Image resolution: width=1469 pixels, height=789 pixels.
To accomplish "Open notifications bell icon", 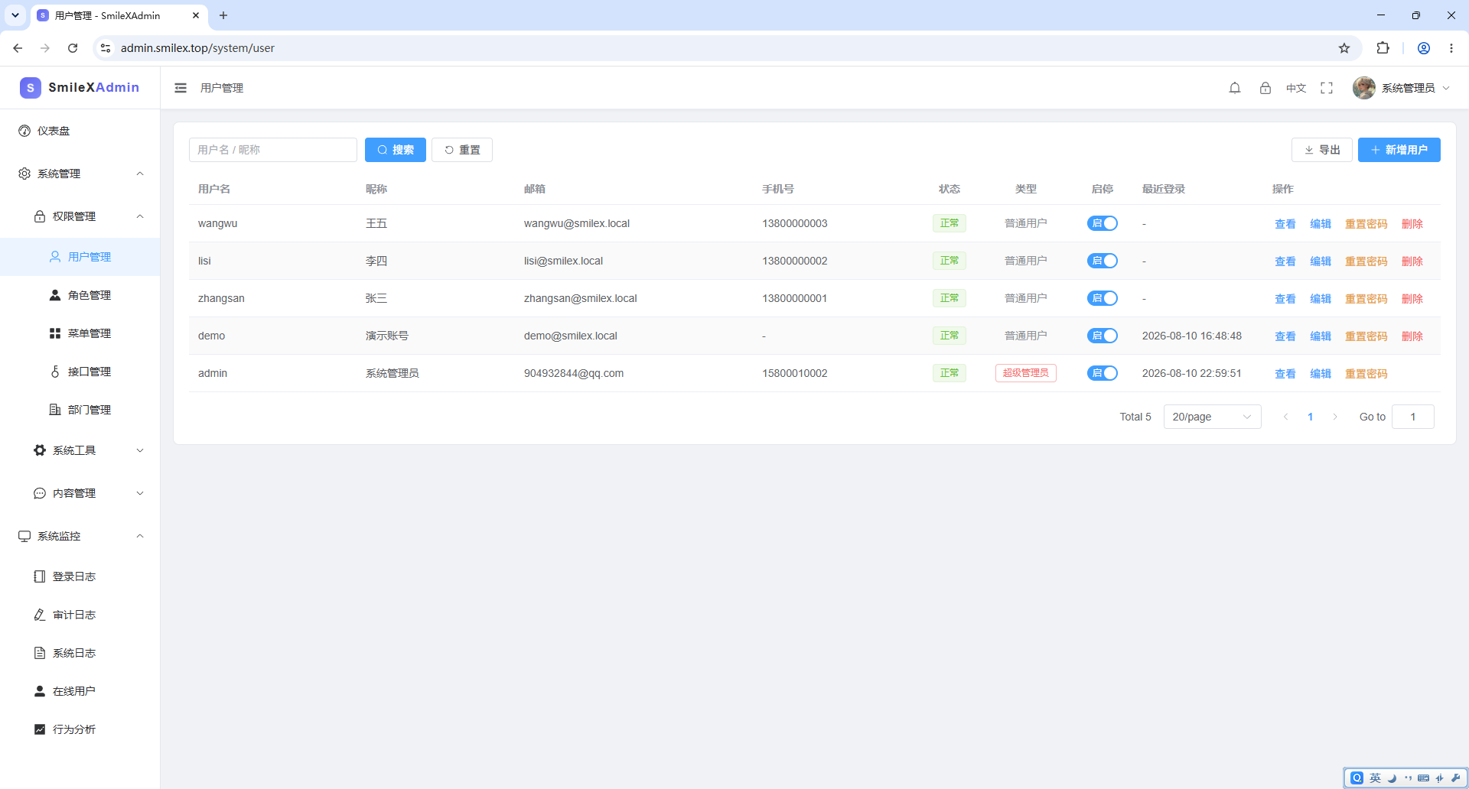I will (1235, 88).
